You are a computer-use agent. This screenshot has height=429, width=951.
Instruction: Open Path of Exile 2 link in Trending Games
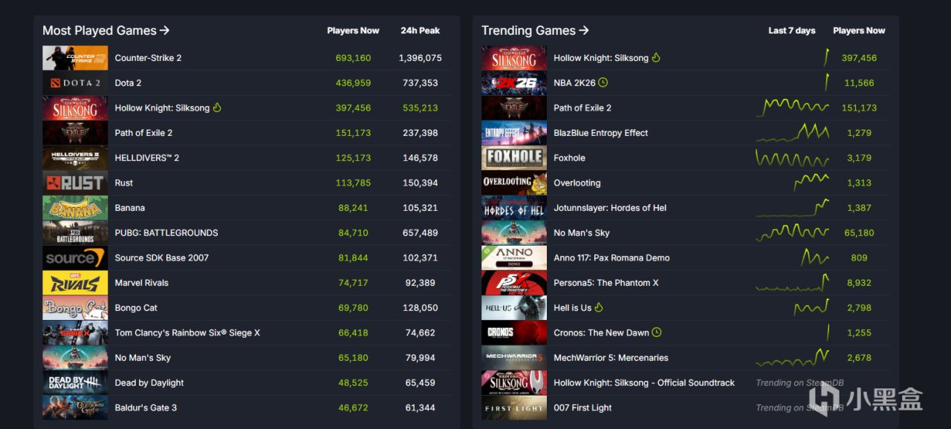582,108
